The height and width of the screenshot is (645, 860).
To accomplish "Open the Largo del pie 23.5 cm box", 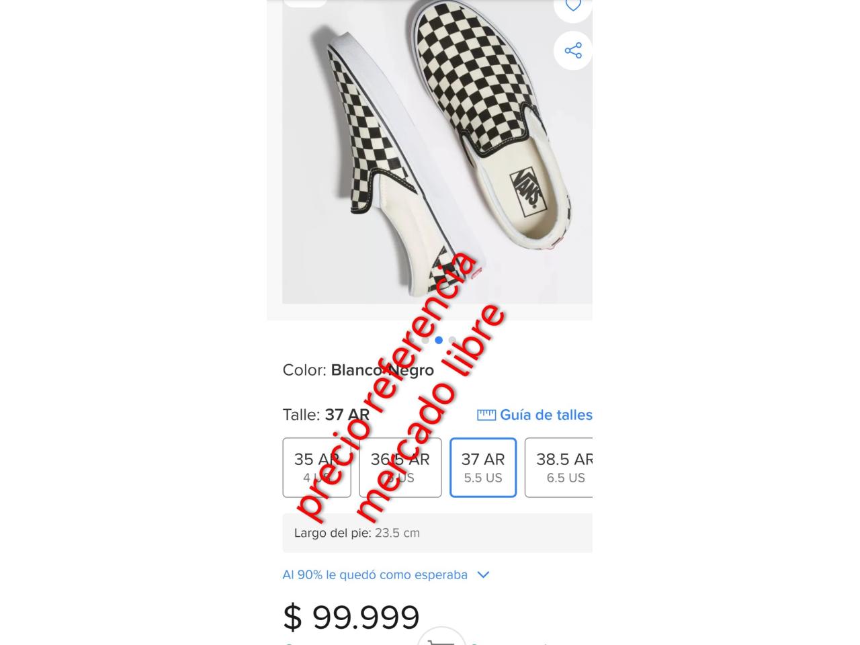I will coord(437,533).
